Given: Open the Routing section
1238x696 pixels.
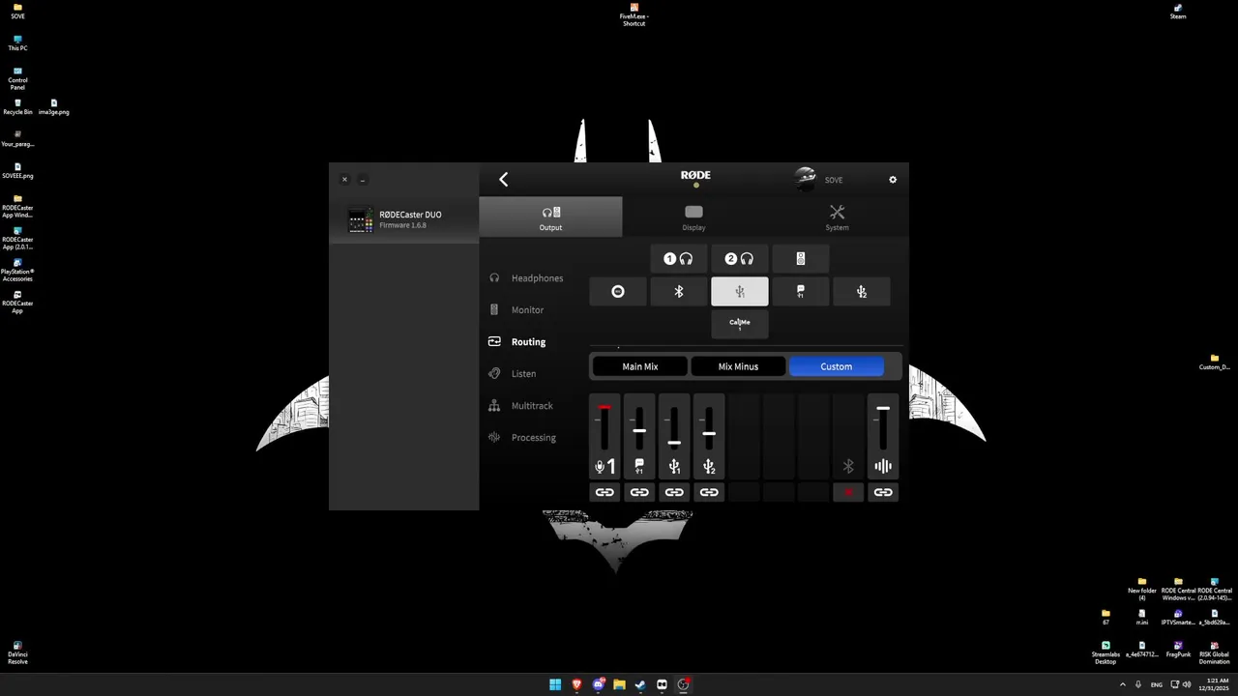Looking at the screenshot, I should (x=517, y=342).
